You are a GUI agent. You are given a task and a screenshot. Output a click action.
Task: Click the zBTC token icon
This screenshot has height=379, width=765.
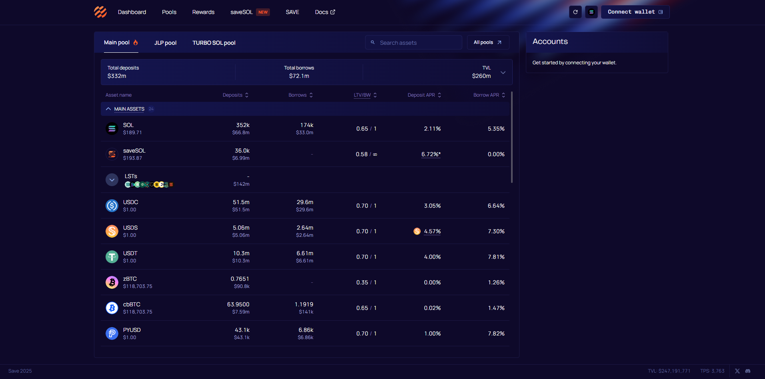112,282
